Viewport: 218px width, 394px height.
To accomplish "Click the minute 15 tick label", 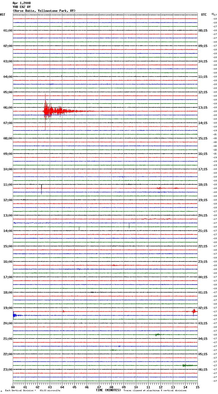I will pyautogui.click(x=197, y=387).
